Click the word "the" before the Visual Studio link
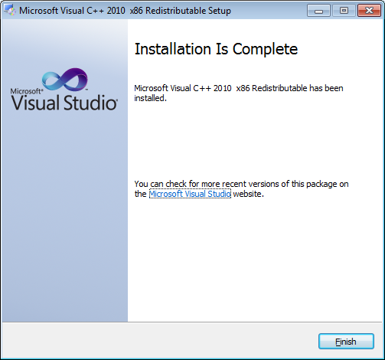Viewport: 385px width, 360px height. click(140, 194)
